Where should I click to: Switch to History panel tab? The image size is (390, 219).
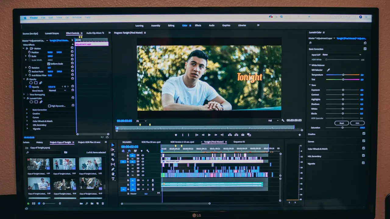point(40,142)
